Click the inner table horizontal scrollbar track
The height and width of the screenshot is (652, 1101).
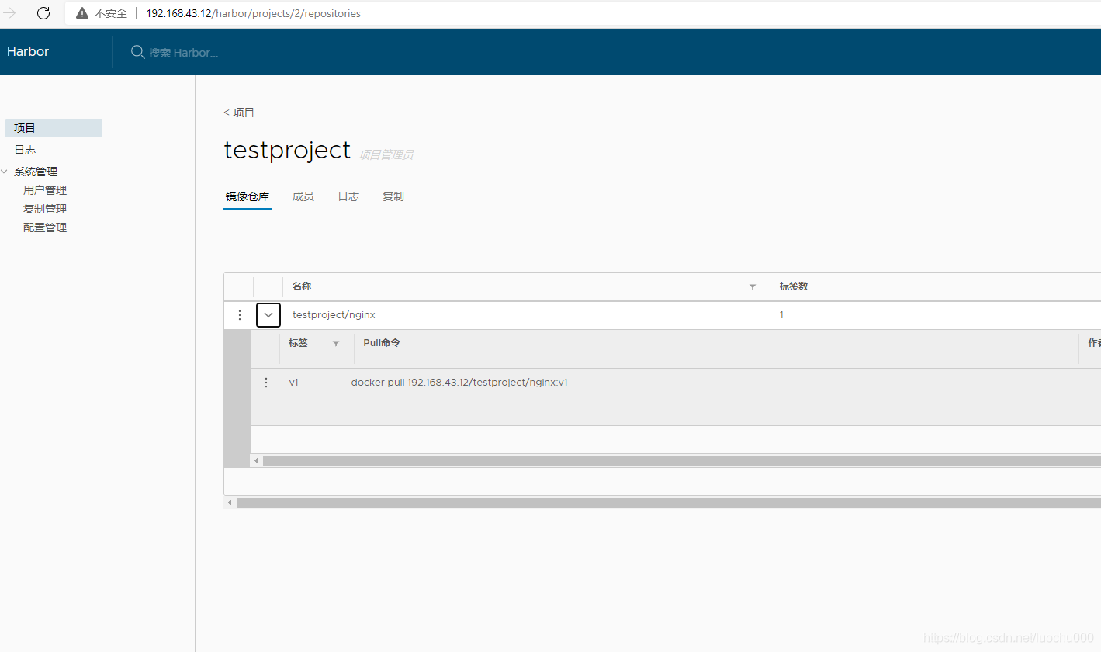point(681,461)
